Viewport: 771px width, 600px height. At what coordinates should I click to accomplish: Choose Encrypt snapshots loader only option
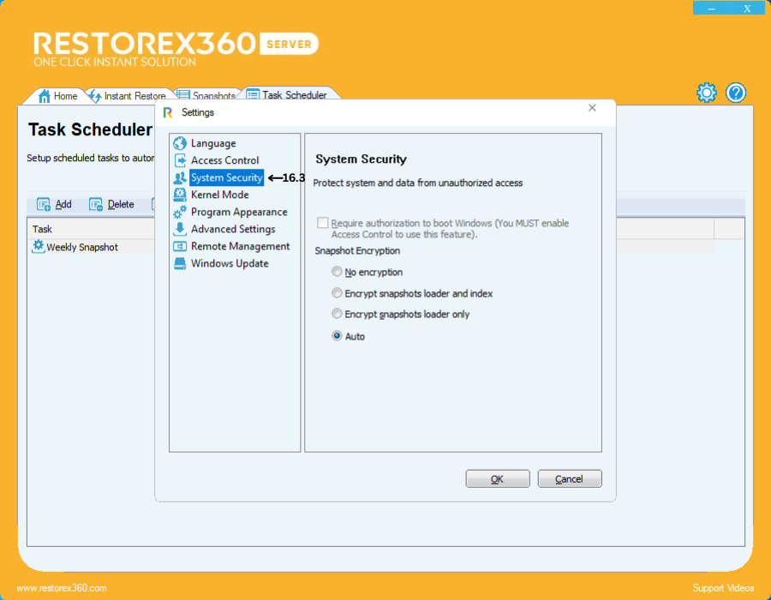(337, 314)
